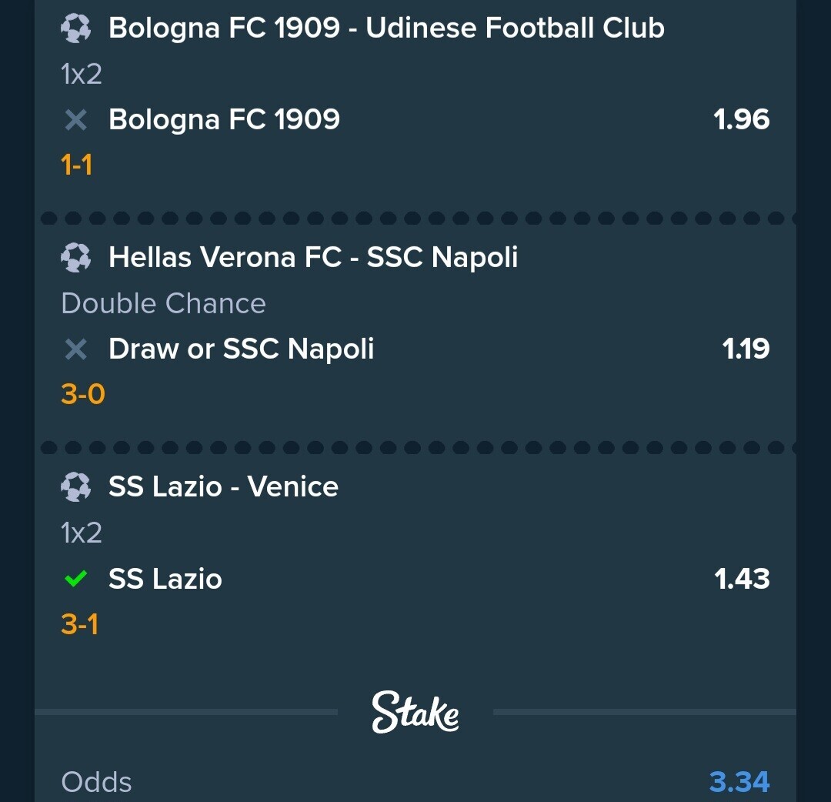831x802 pixels.
Task: Select the 1.19 odds value
Action: pyautogui.click(x=746, y=349)
